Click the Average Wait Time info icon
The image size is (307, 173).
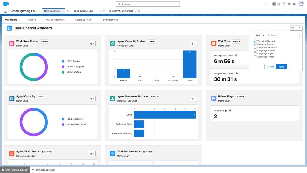coord(236,56)
